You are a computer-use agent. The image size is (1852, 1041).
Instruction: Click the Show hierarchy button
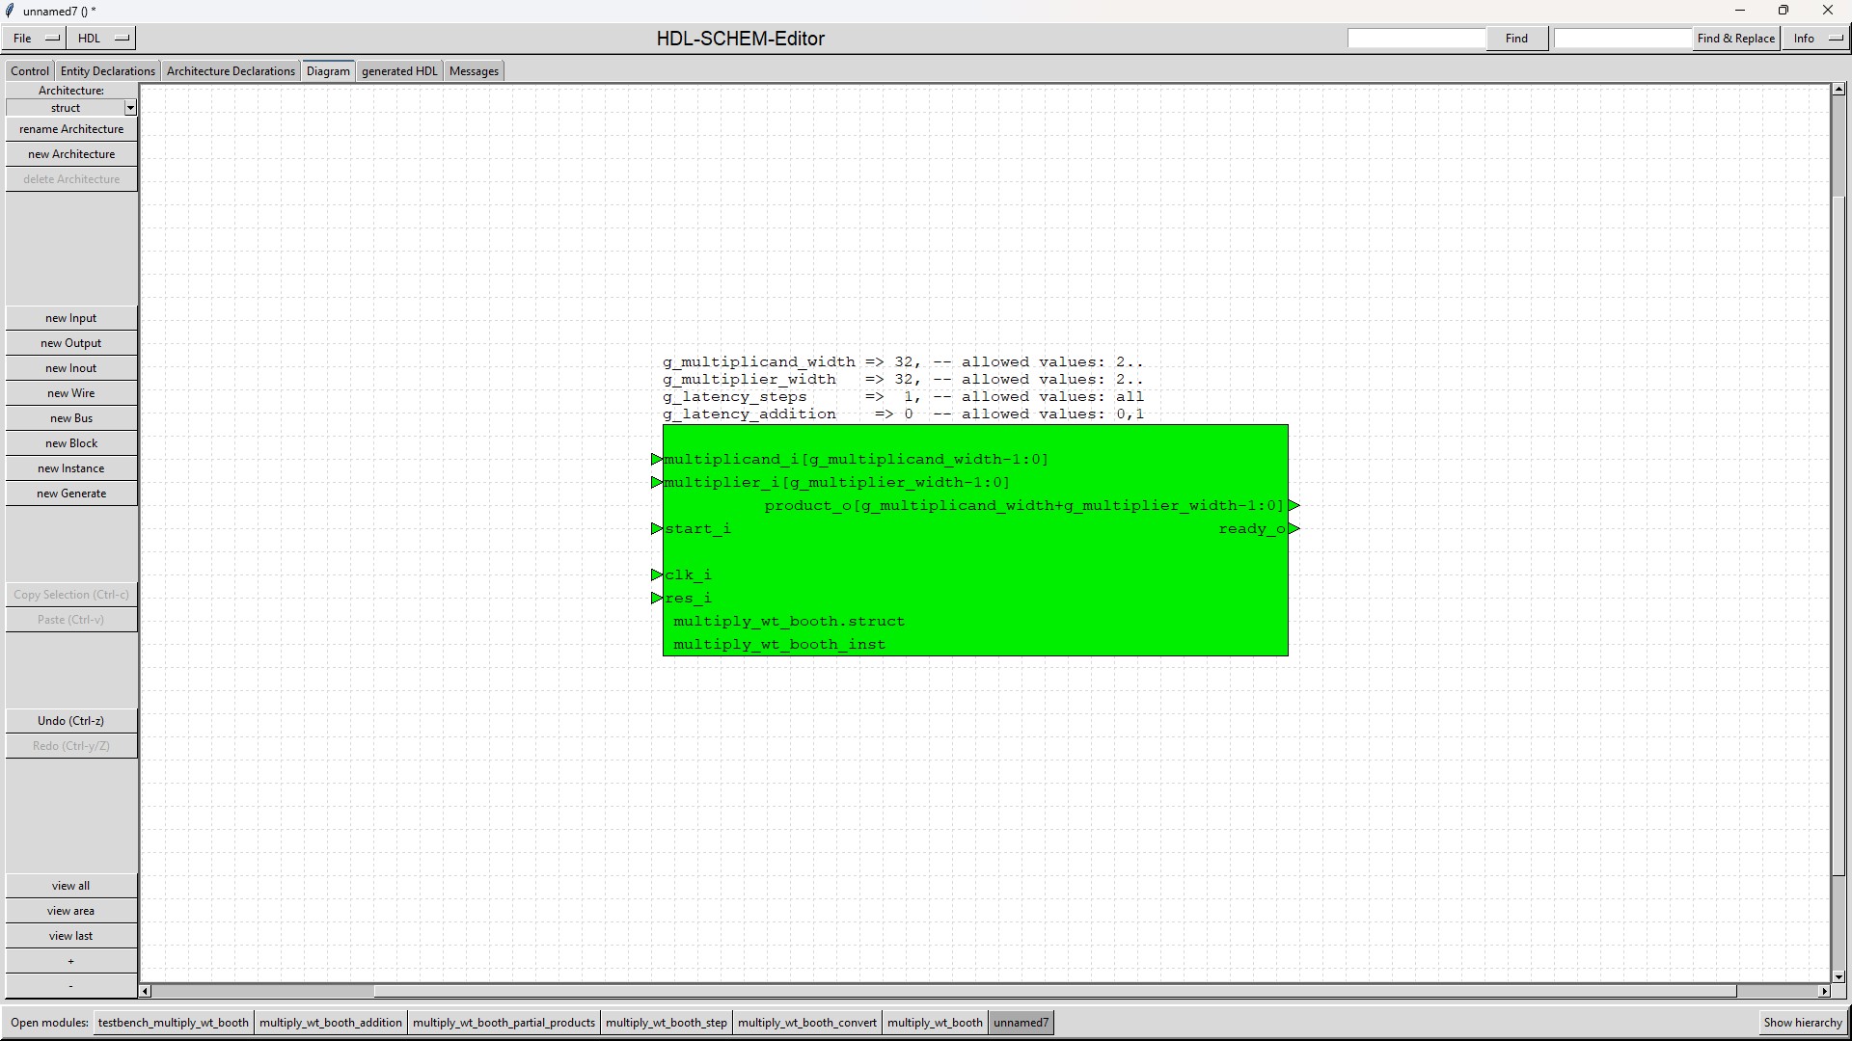pyautogui.click(x=1802, y=1023)
